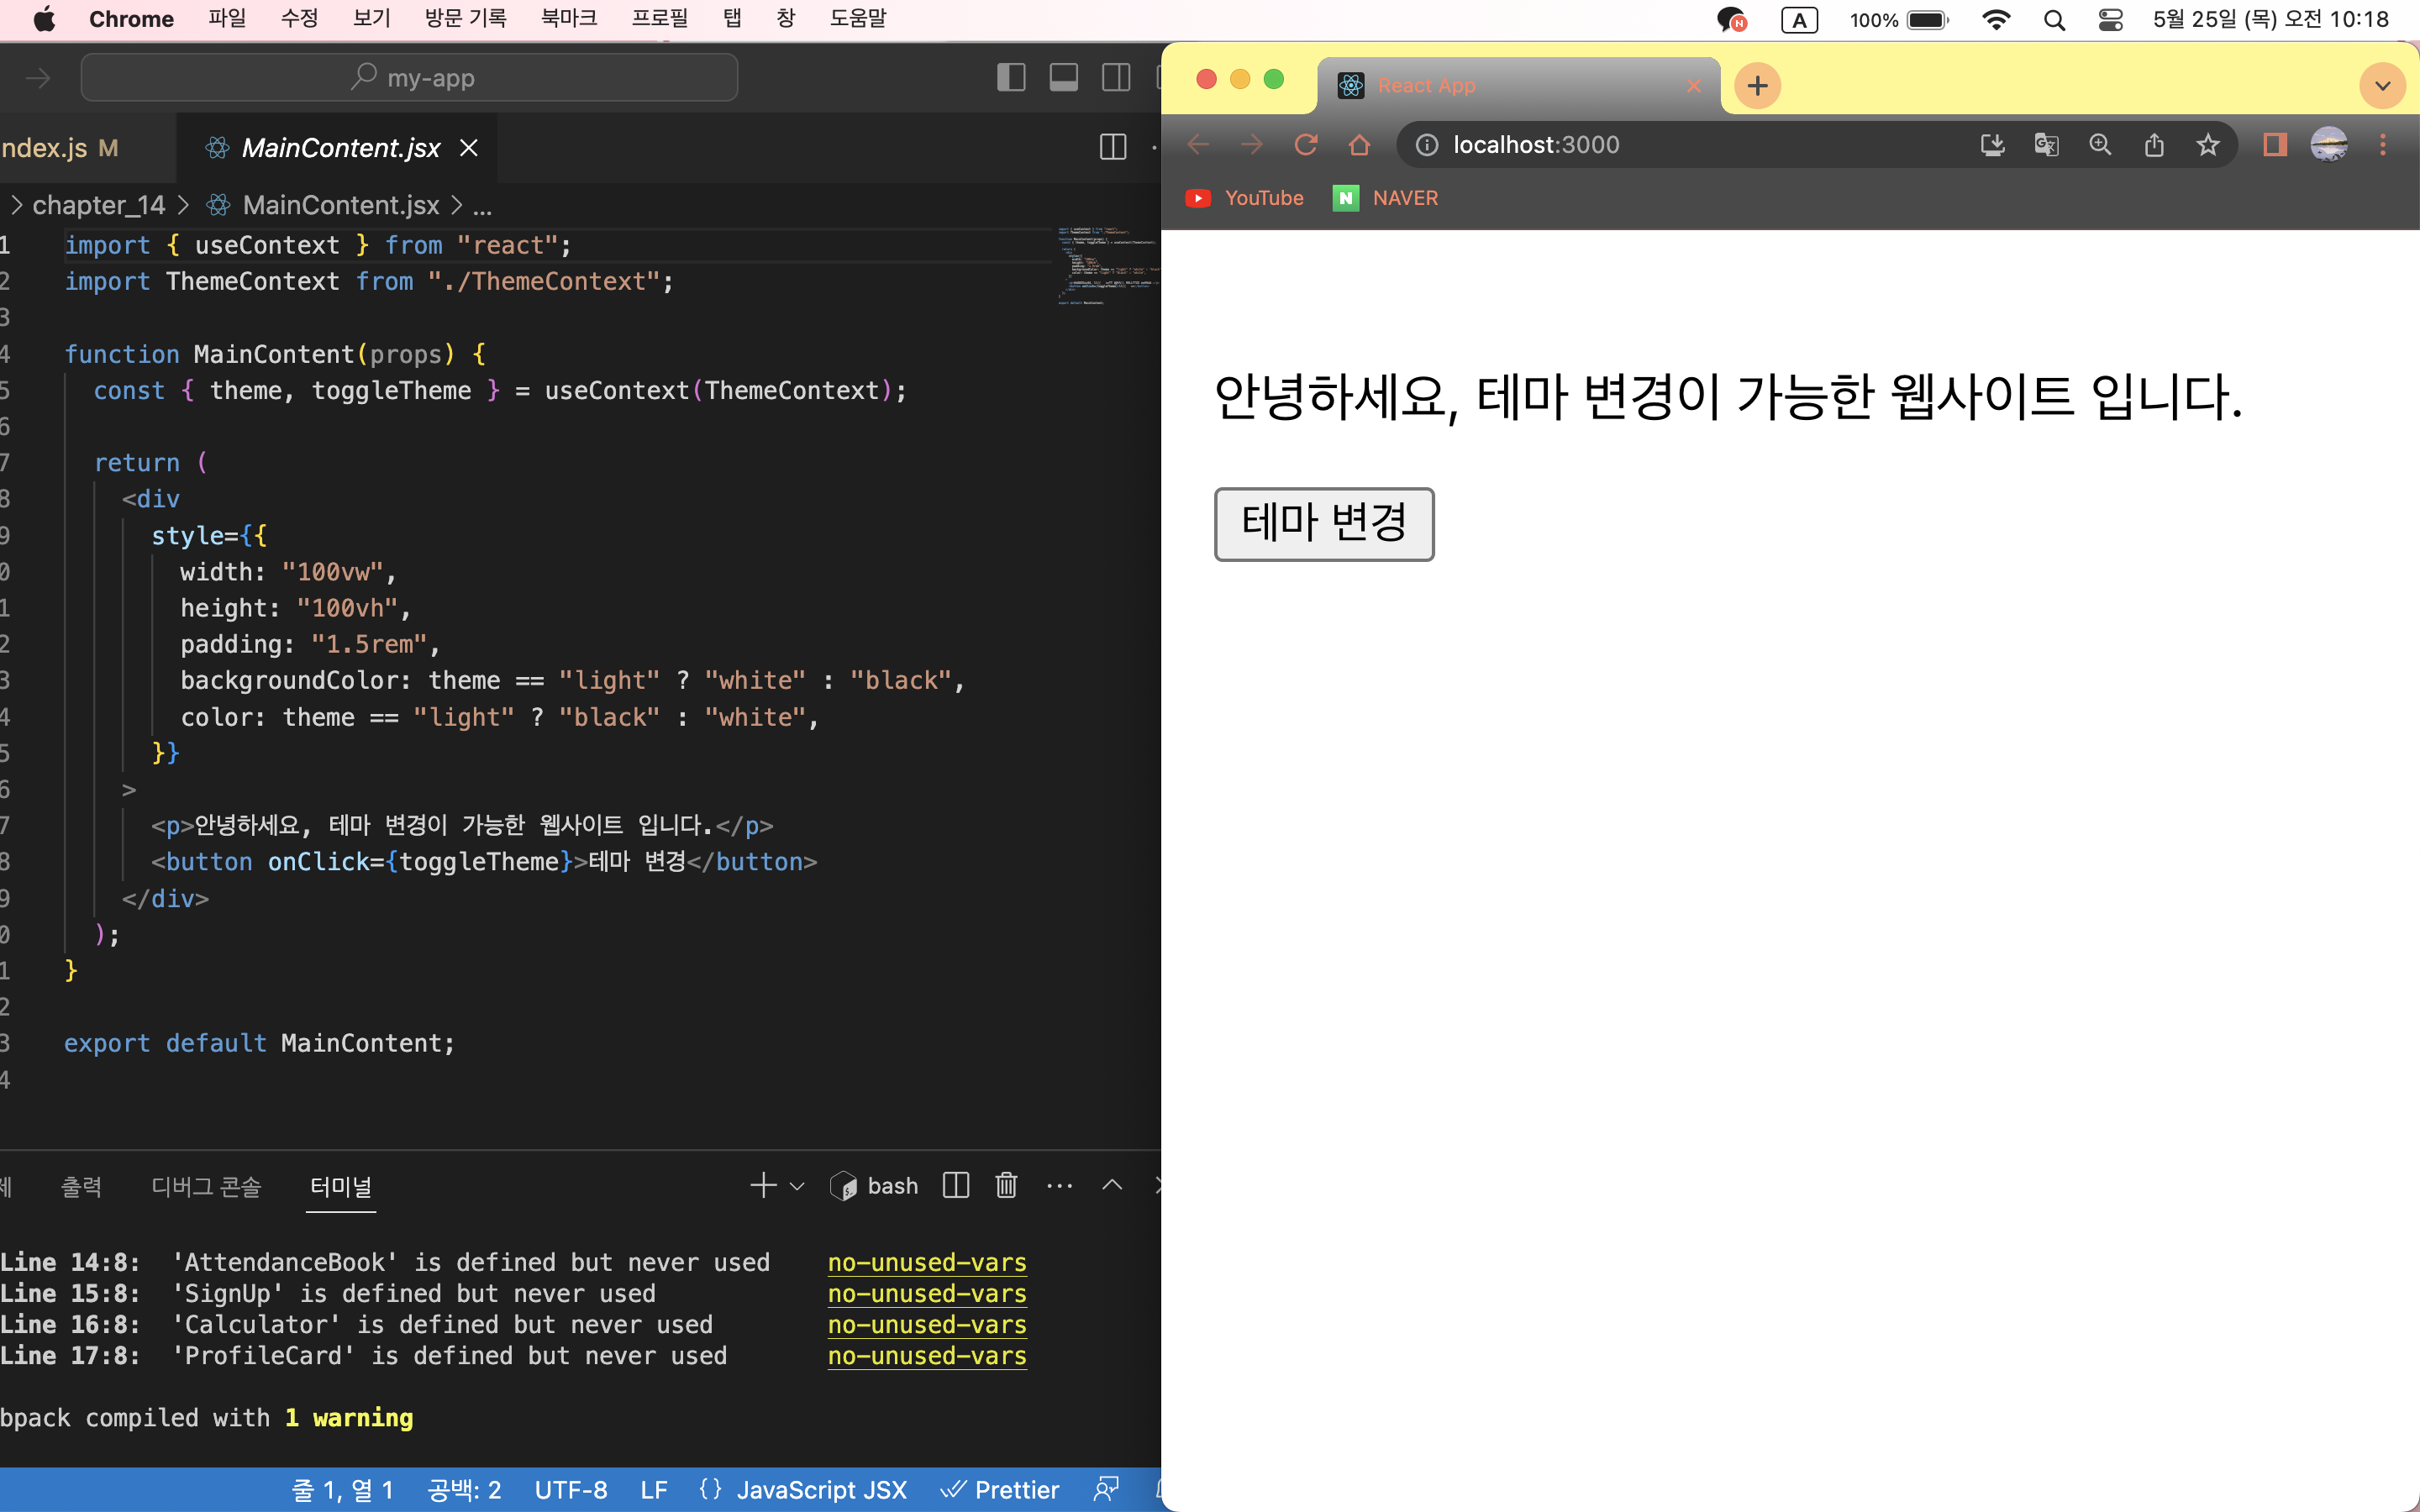The width and height of the screenshot is (2420, 1512).
Task: Open the terminal more actions menu
Action: point(1059,1185)
